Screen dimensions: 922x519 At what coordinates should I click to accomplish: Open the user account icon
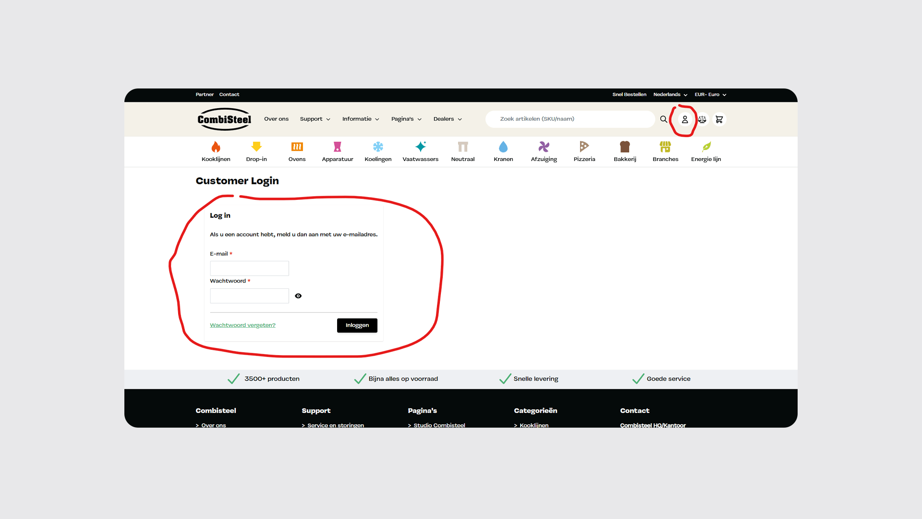point(685,119)
